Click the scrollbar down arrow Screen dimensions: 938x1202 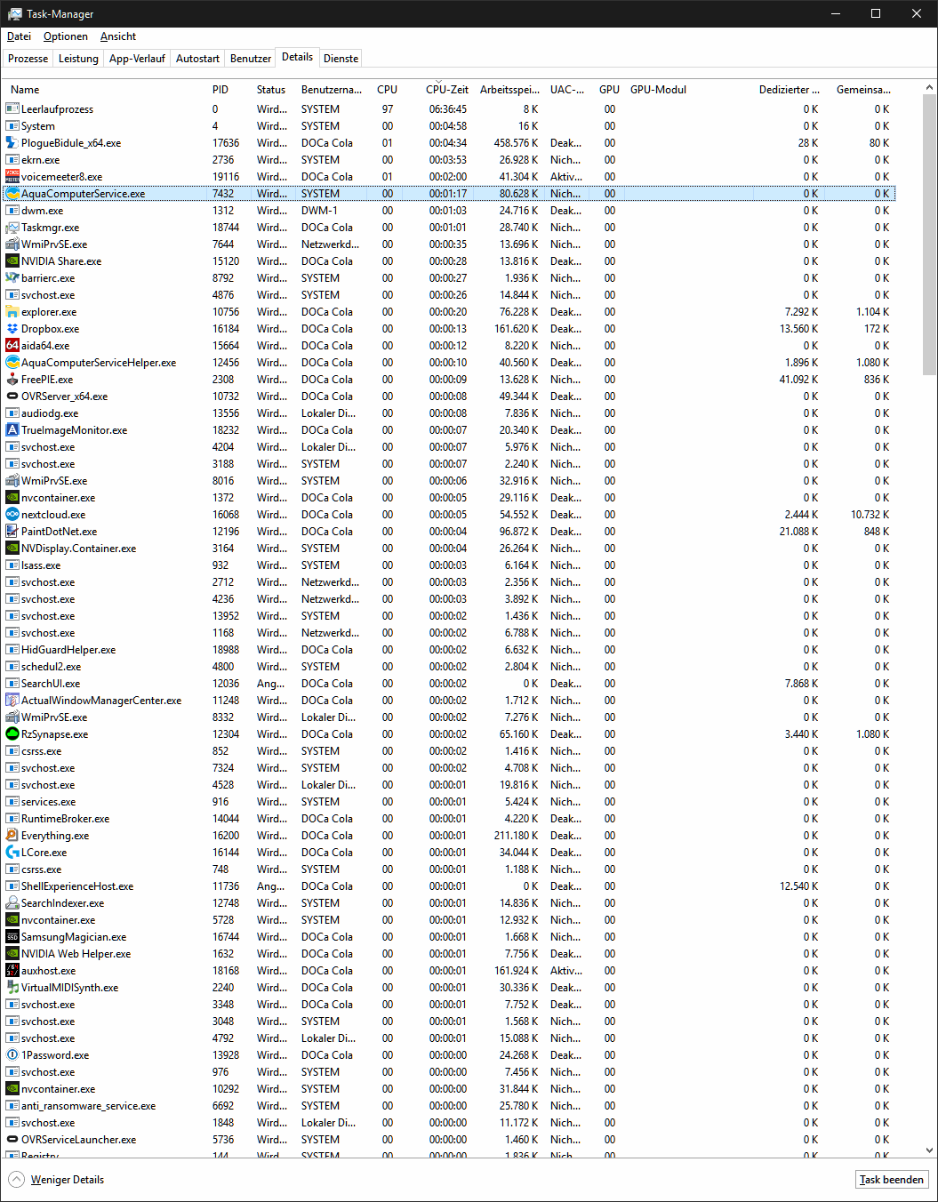pyautogui.click(x=930, y=1150)
